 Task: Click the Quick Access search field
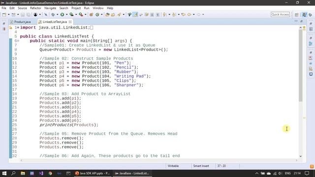280,14
